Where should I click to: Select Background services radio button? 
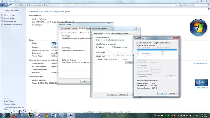[x=113, y=47]
